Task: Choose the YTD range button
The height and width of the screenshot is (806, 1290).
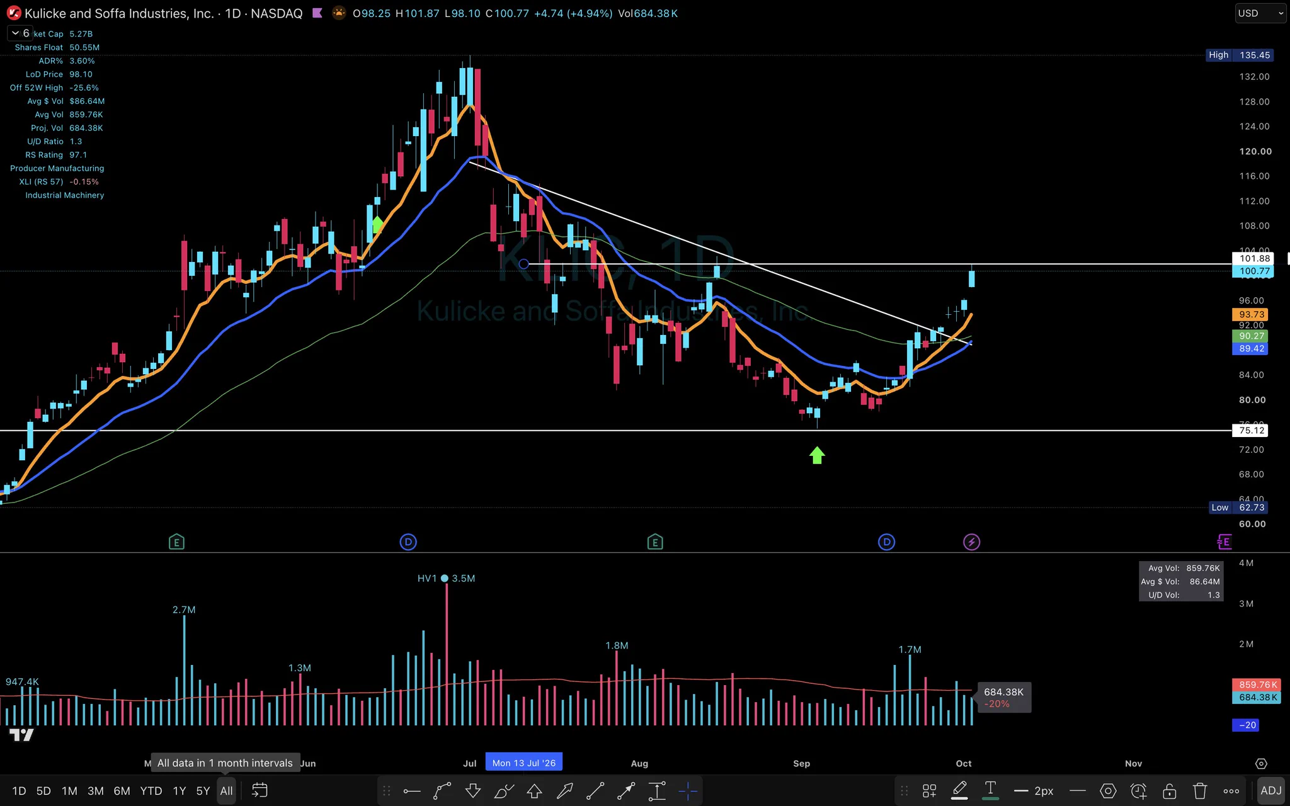Action: coord(151,791)
